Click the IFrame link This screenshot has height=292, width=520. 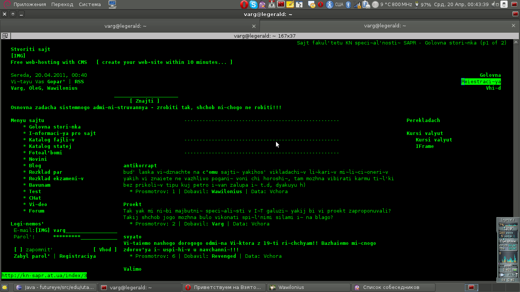click(425, 146)
